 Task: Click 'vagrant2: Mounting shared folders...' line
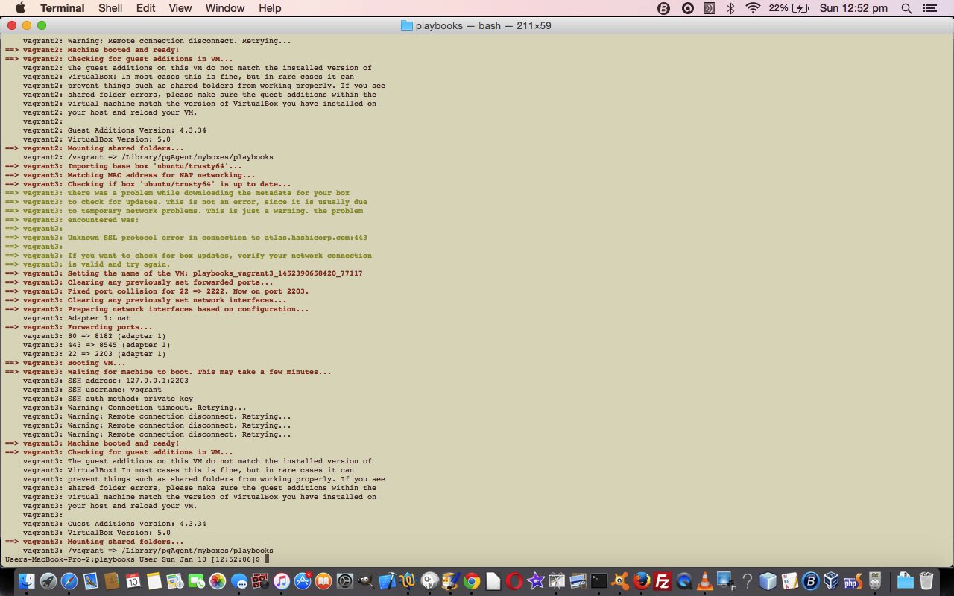[94, 148]
